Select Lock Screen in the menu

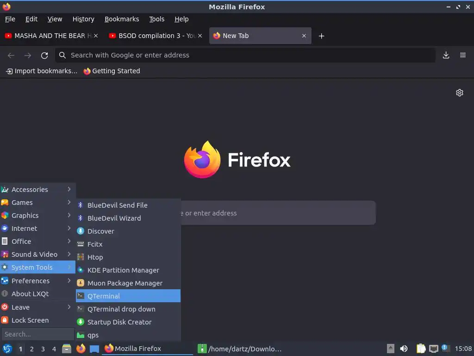[38, 320]
